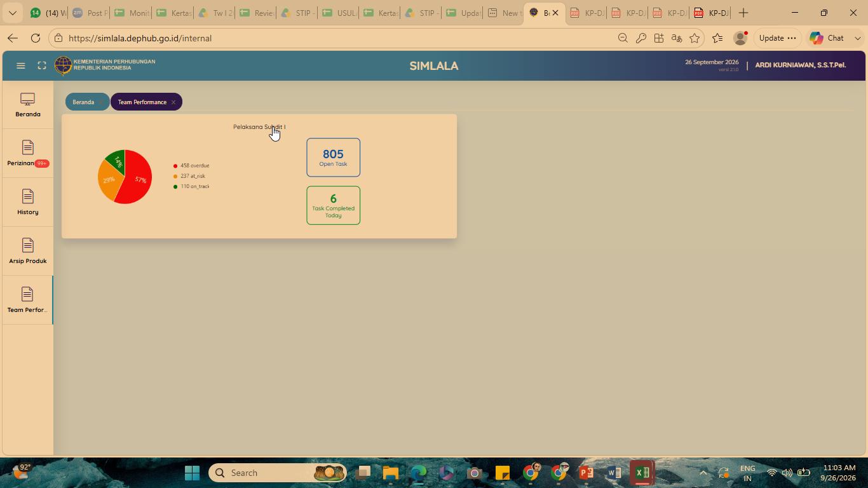The height and width of the screenshot is (488, 868).
Task: Open Beranda in the sidebar
Action: click(28, 105)
